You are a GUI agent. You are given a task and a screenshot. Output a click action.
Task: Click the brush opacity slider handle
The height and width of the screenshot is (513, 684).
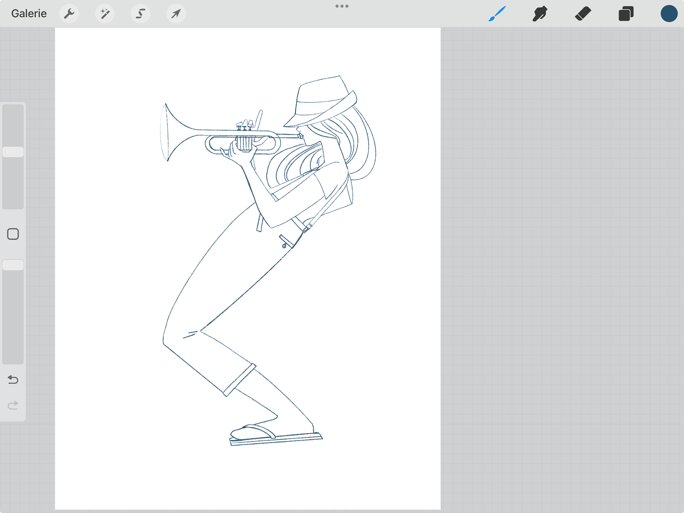tap(13, 265)
